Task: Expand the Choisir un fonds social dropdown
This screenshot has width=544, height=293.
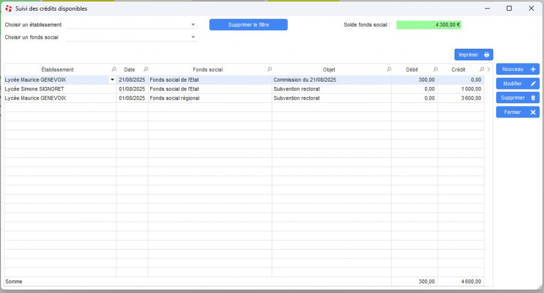Action: [x=193, y=37]
